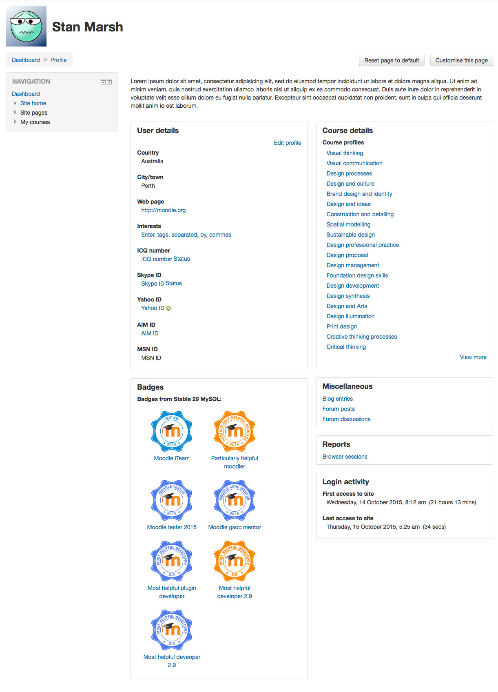
Task: Click the 'separated' interest tag
Action: point(184,235)
